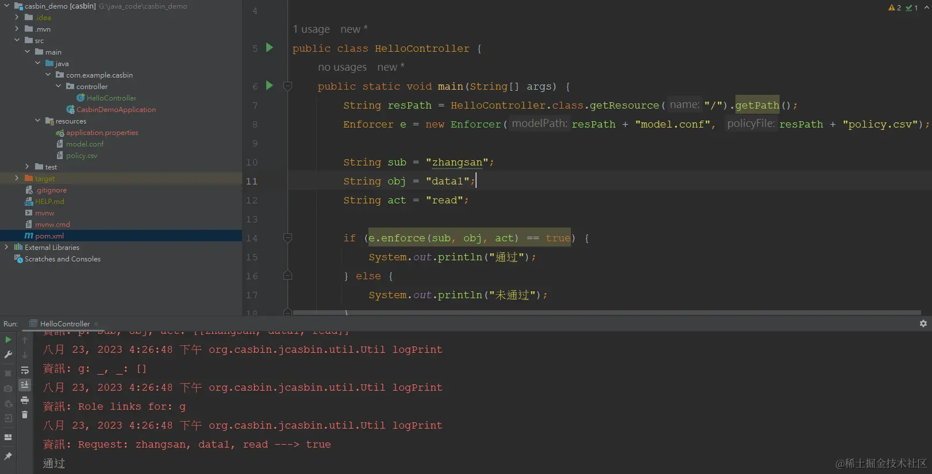Viewport: 932px width, 474px height.
Task: Select the mvnw file
Action: [44, 213]
